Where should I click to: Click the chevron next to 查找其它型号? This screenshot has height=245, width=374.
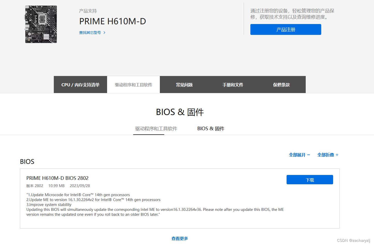tap(104, 33)
